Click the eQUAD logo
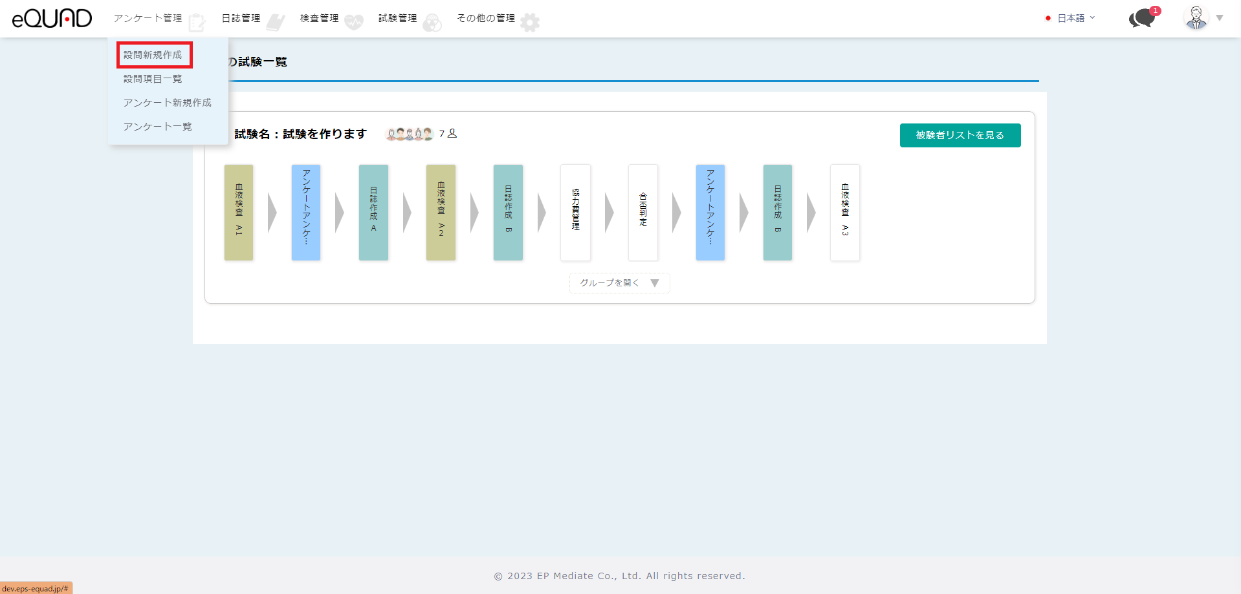 click(52, 18)
